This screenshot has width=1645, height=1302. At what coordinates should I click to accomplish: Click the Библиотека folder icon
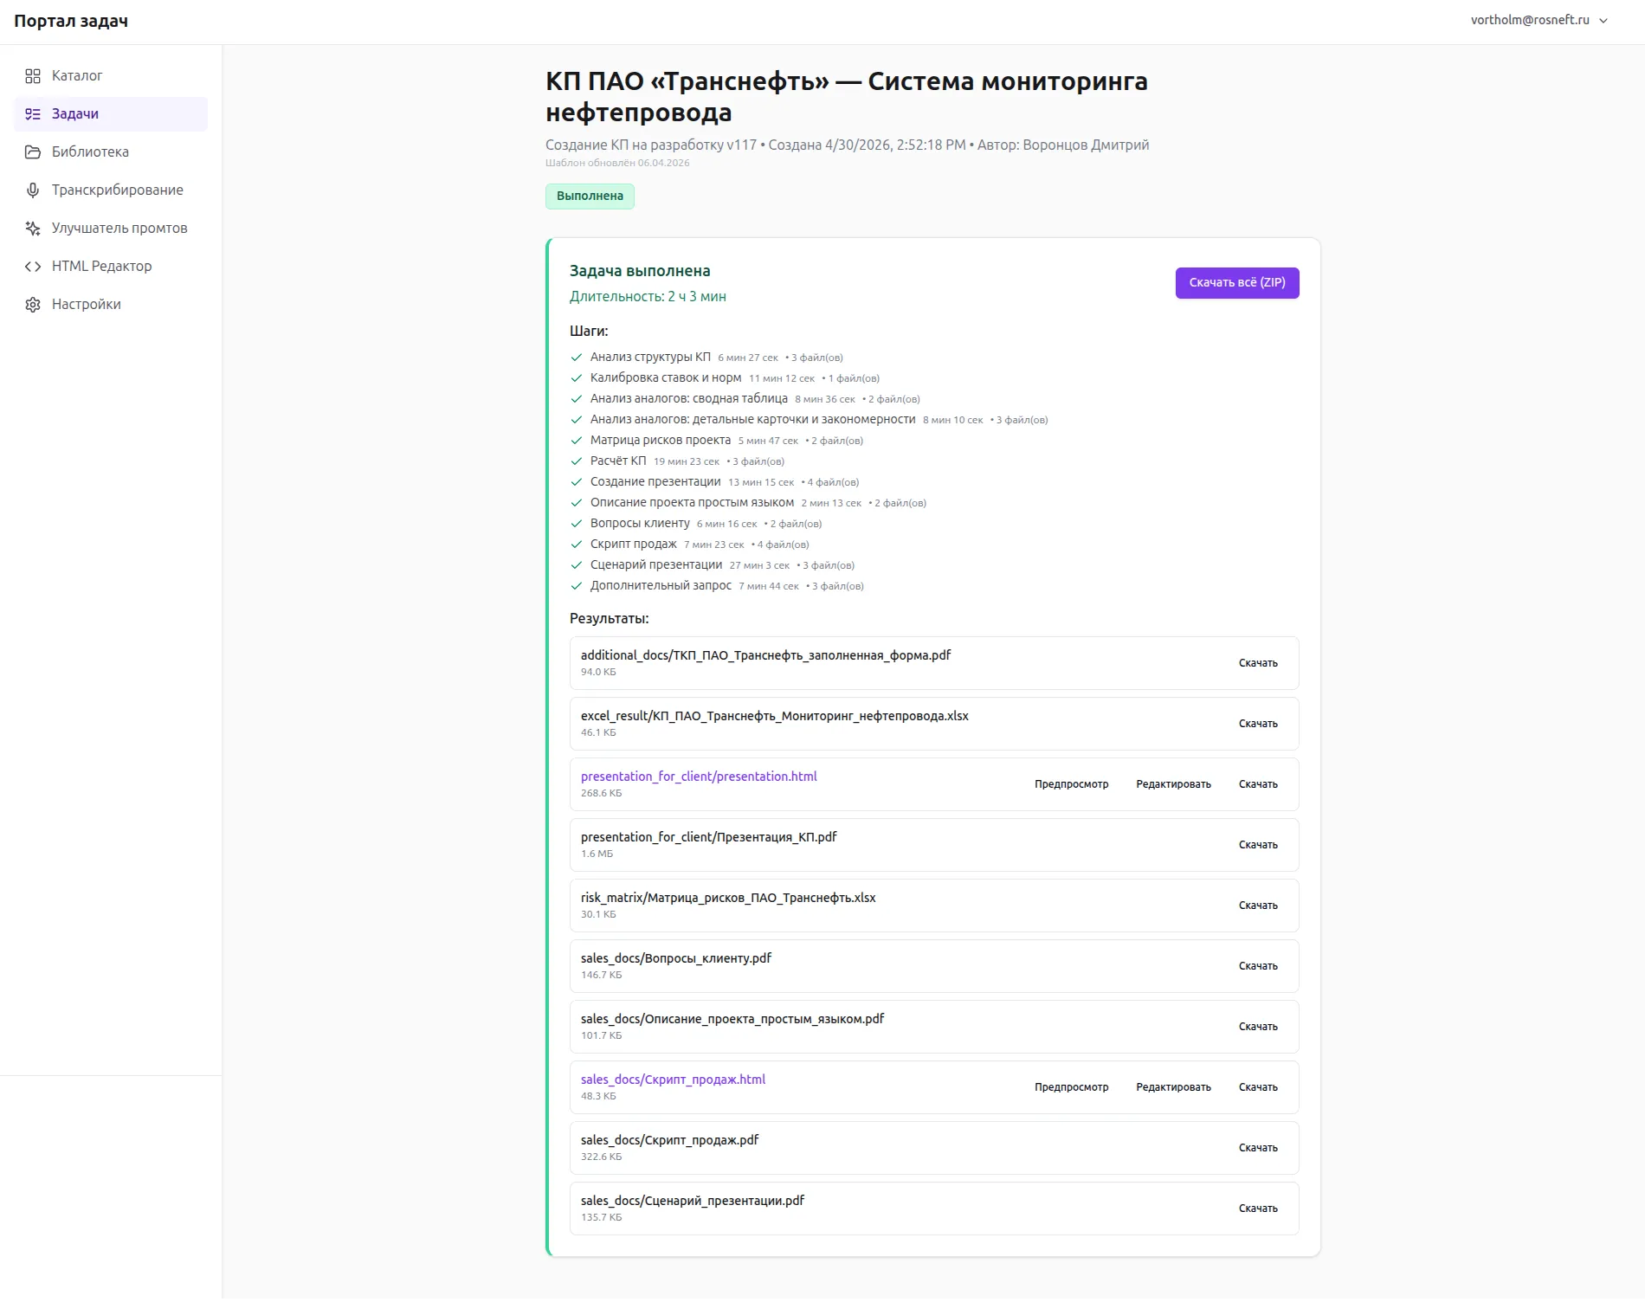[33, 152]
